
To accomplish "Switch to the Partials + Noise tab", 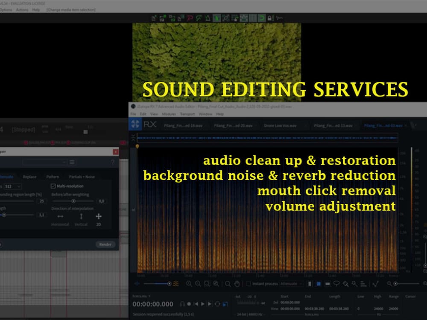I will pos(82,177).
